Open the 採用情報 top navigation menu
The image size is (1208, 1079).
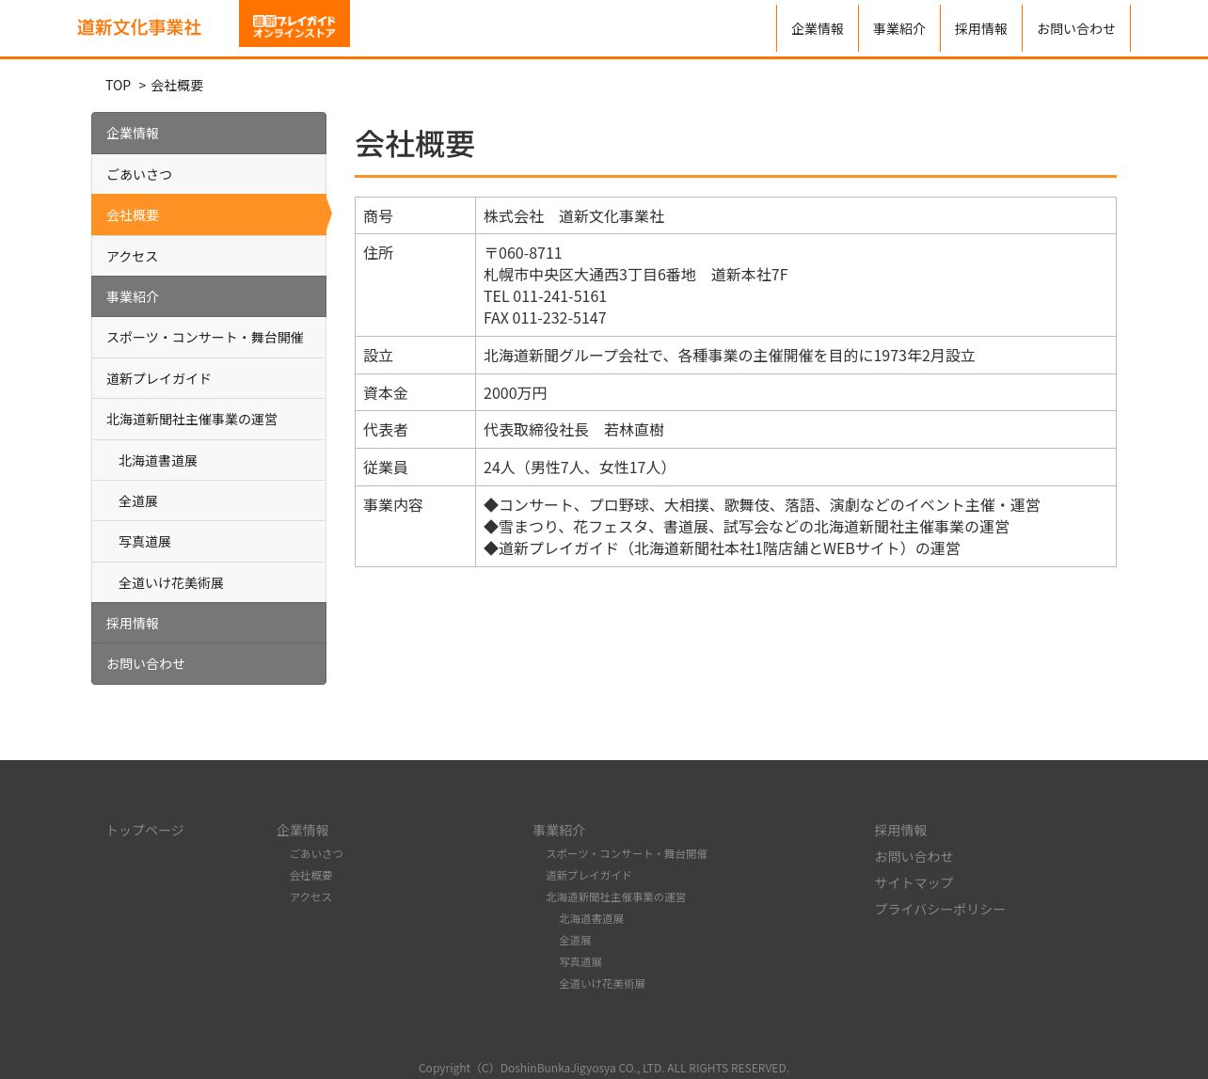pyautogui.click(x=981, y=28)
